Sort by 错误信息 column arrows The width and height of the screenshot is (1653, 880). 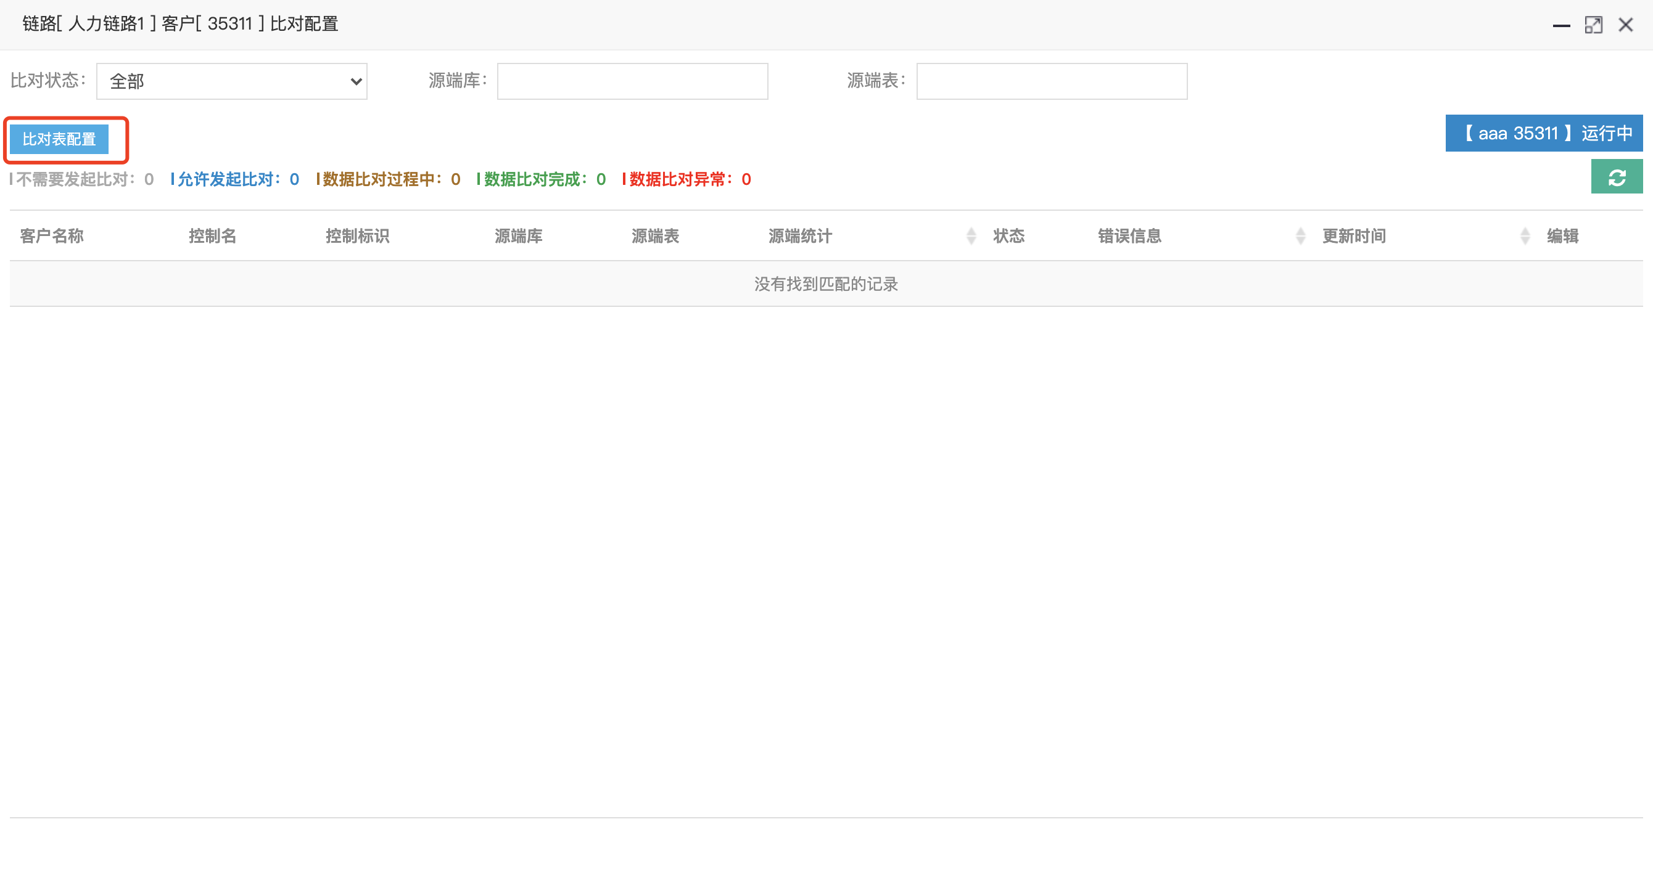click(x=1300, y=236)
